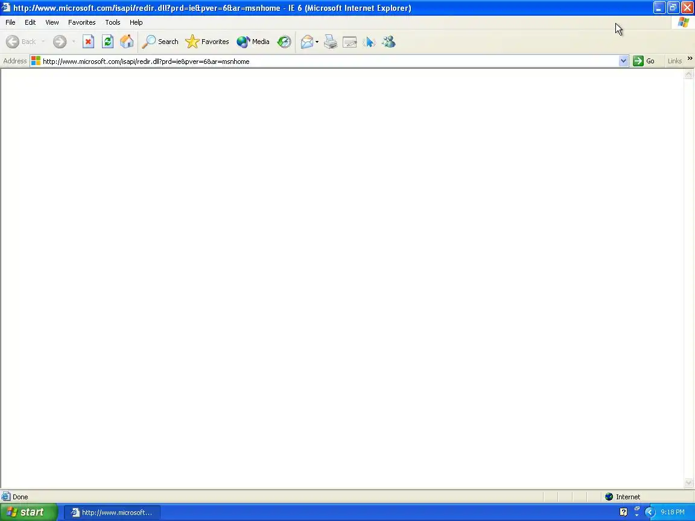Click the Edit page toolbar icon
695x521 pixels.
coord(350,42)
